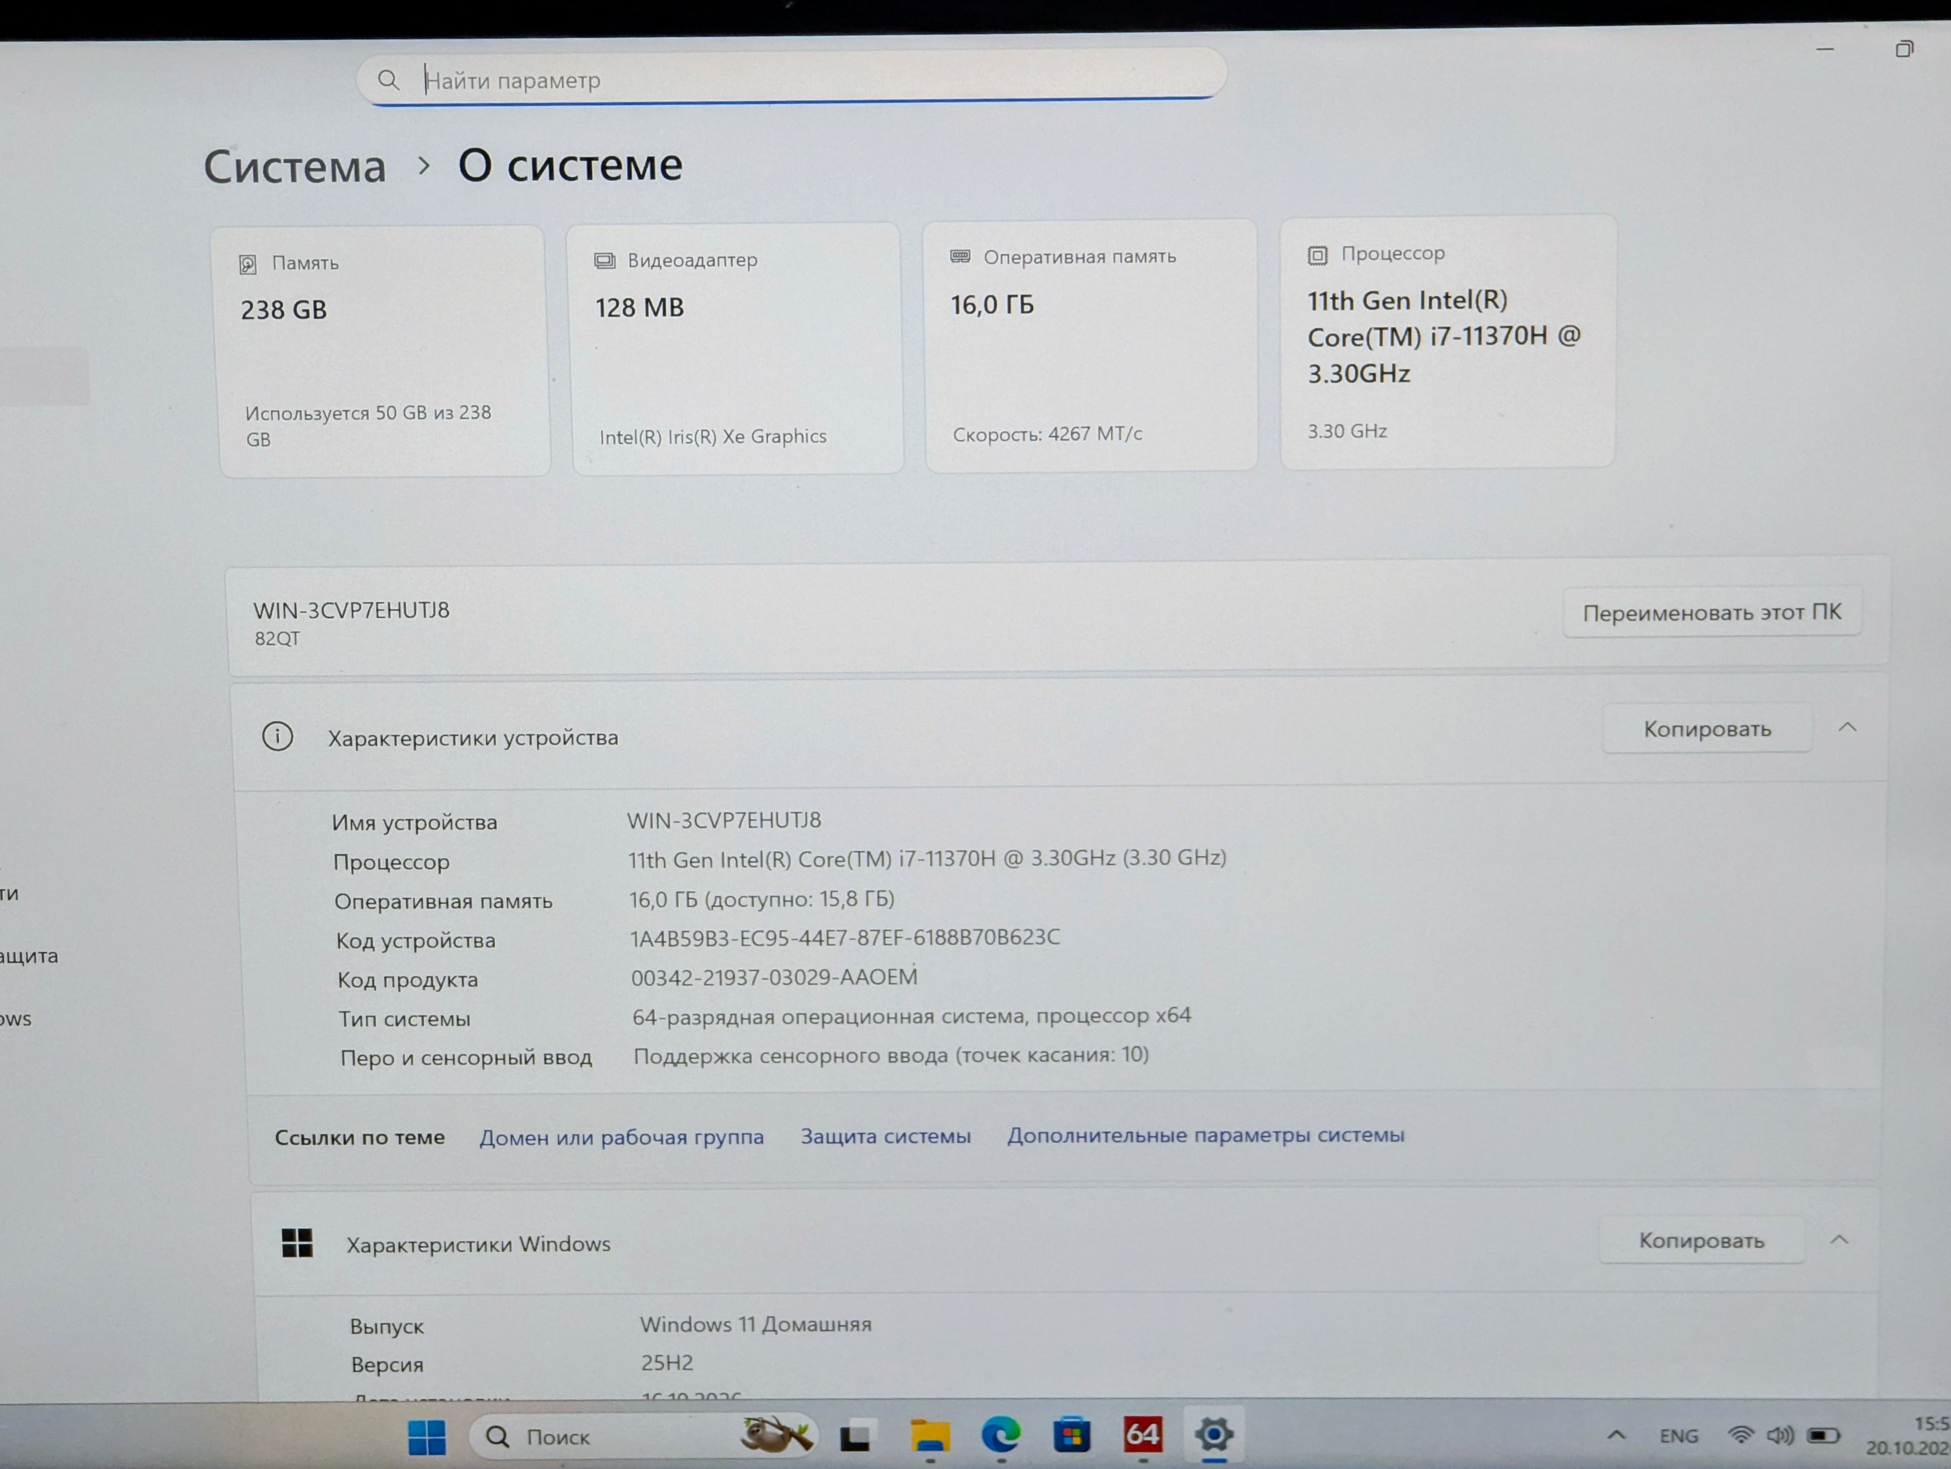Open Wi-Fi network tray icon

[x=1740, y=1435]
